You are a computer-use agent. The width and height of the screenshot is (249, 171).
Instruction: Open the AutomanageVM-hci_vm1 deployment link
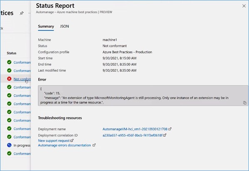135,129
